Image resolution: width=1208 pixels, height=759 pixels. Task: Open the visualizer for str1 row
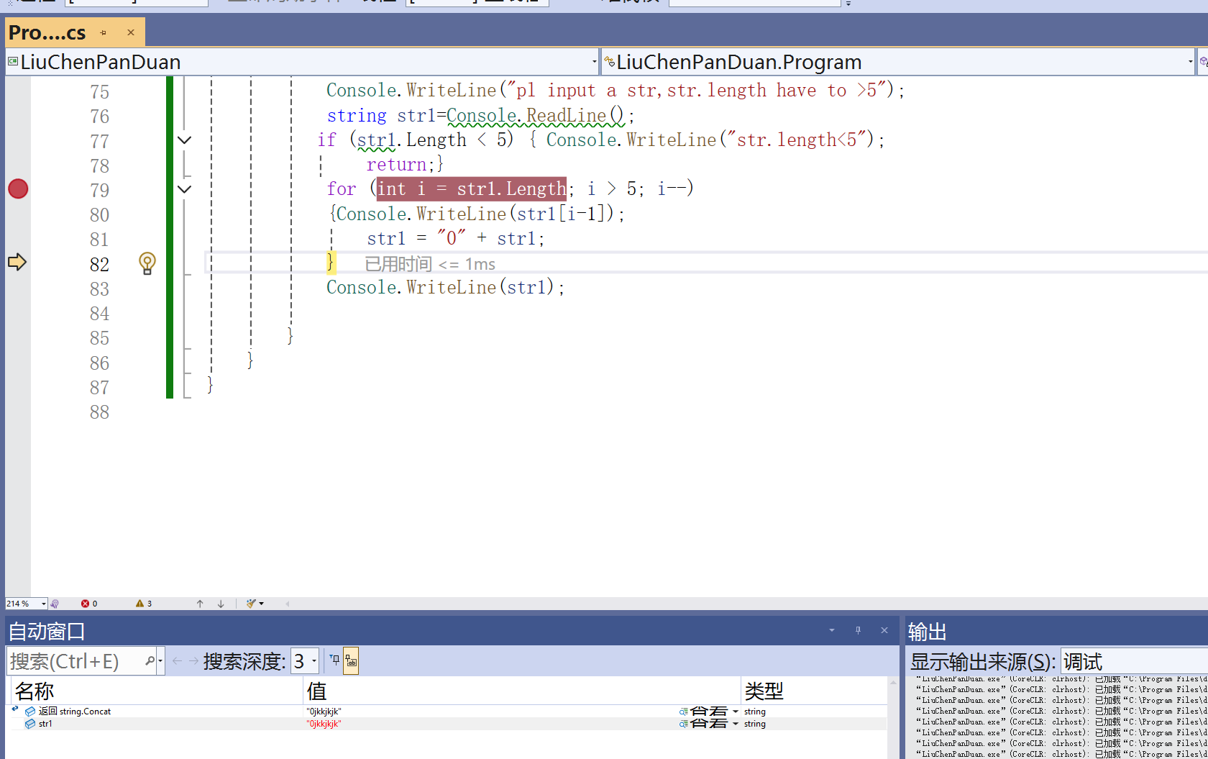[703, 724]
